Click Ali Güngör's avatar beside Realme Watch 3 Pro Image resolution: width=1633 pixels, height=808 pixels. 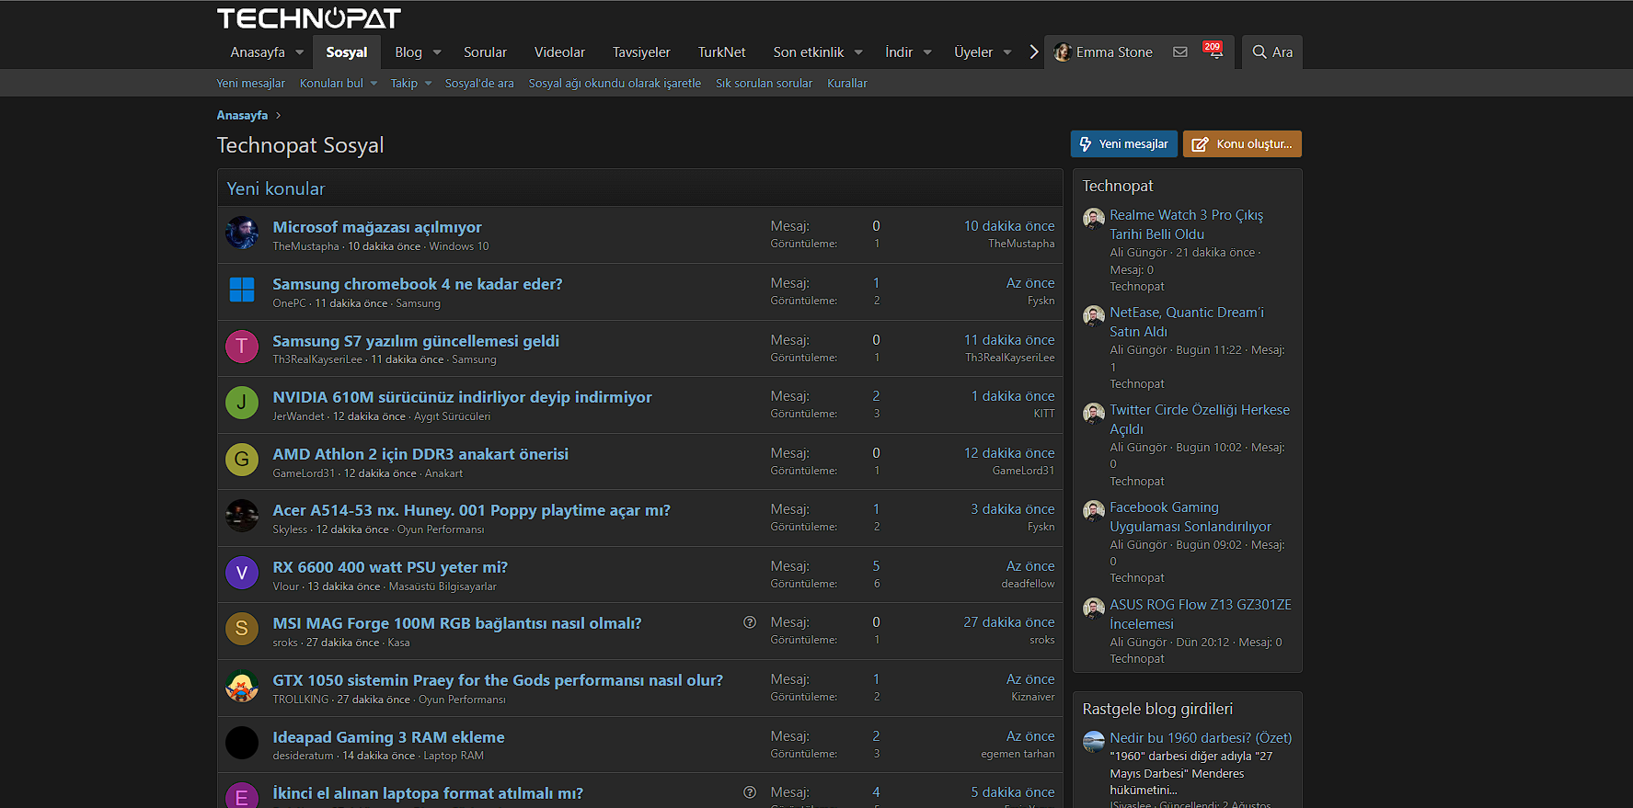pyautogui.click(x=1094, y=218)
